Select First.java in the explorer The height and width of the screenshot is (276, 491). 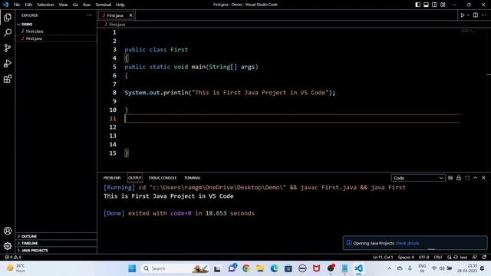[56, 38]
